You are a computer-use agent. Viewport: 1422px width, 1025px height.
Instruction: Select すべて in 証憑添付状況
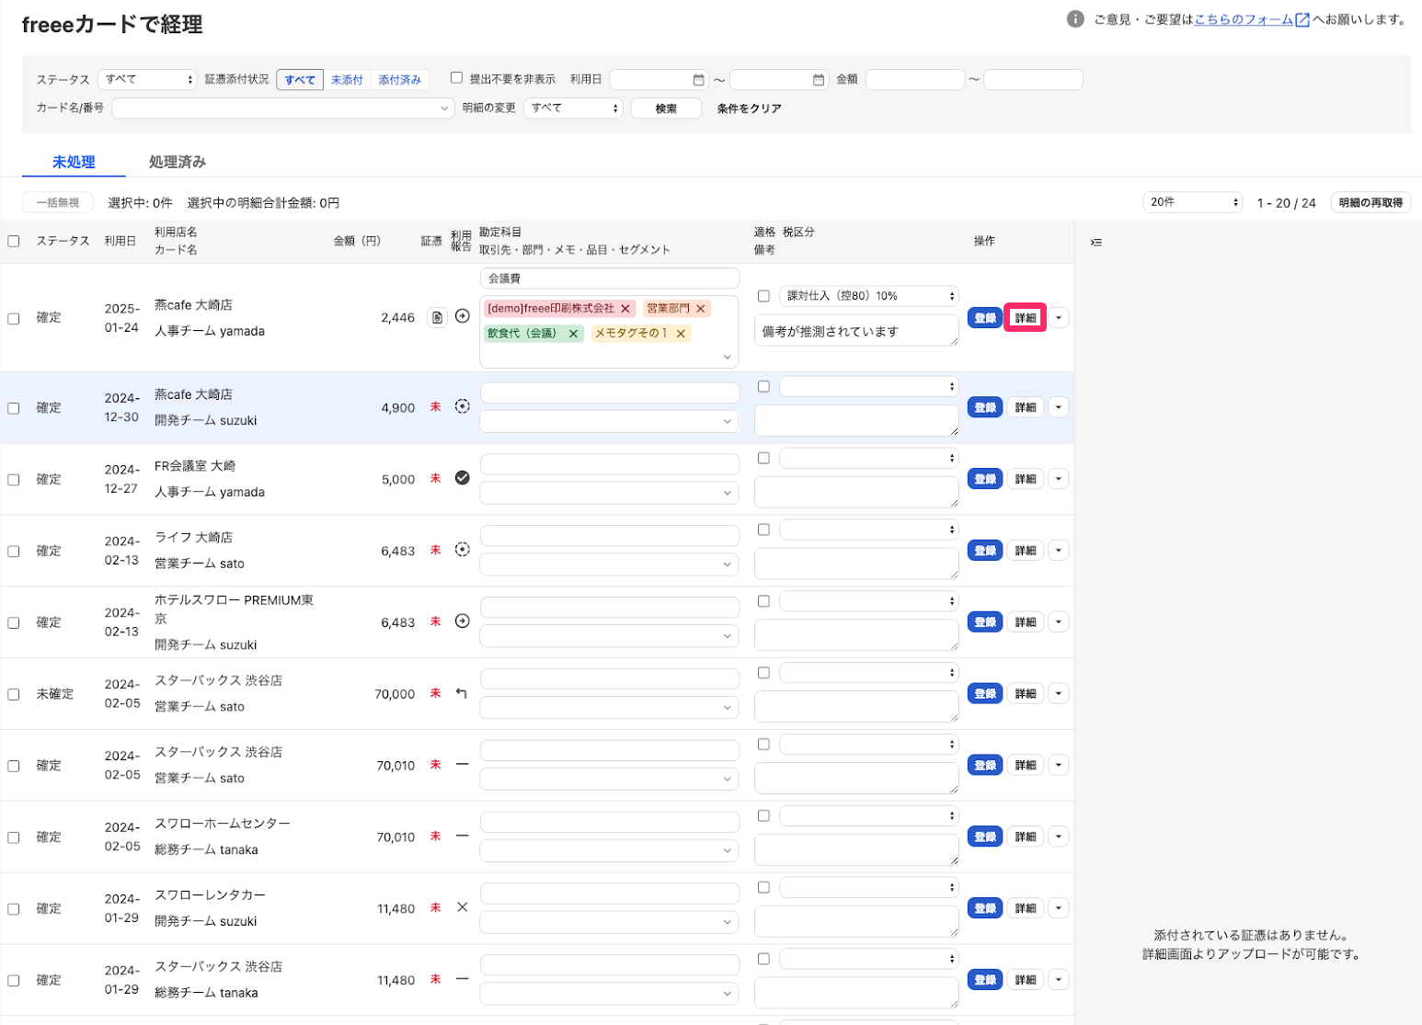click(x=300, y=80)
